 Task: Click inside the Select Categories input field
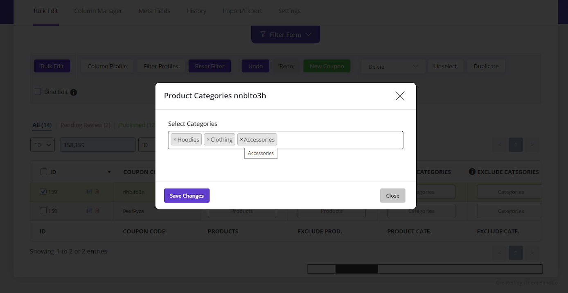[x=340, y=140]
